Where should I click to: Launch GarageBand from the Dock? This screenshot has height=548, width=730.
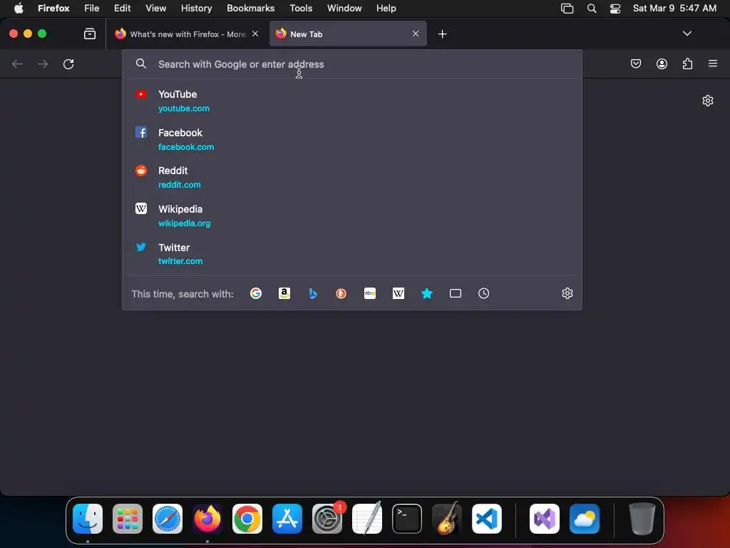(x=447, y=519)
